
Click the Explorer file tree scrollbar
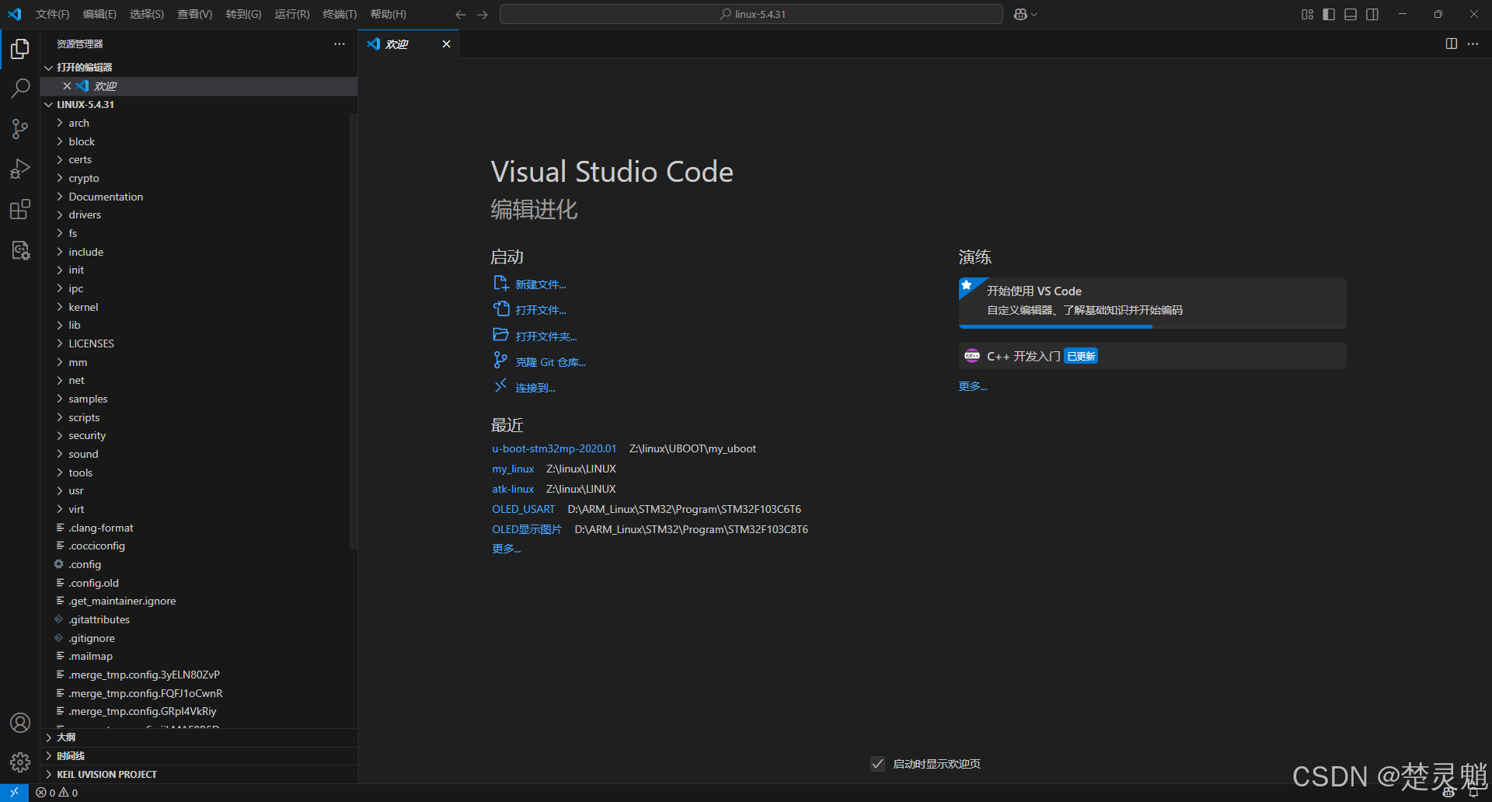pos(354,332)
